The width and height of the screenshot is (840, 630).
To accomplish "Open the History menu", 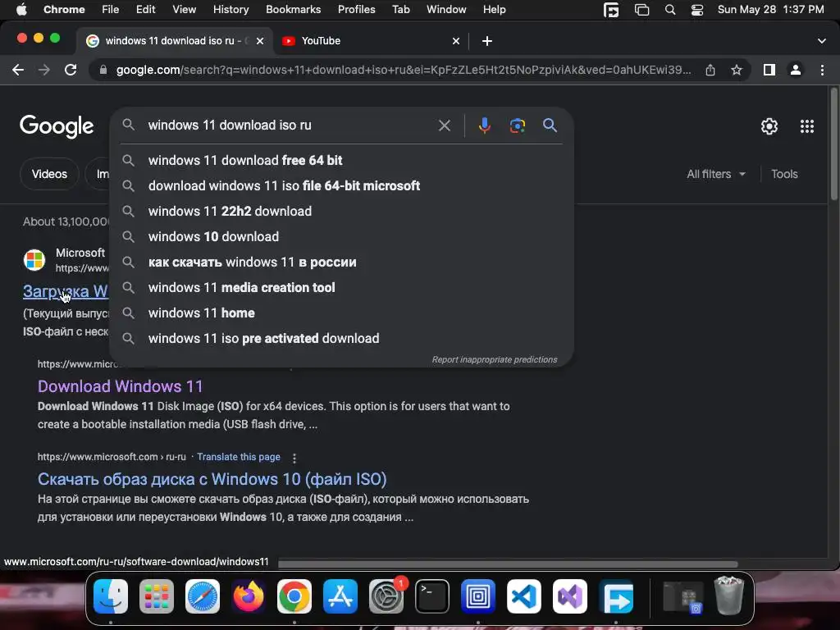I will pyautogui.click(x=231, y=10).
